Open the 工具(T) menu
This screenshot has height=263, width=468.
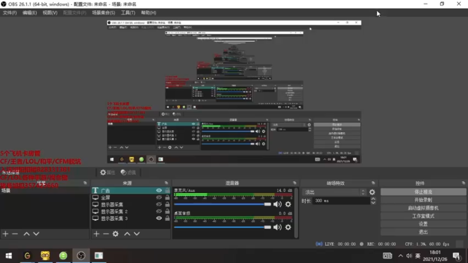click(128, 12)
